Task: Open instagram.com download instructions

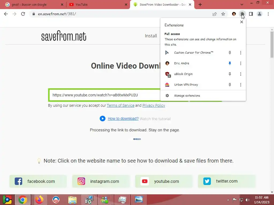Action: point(101,181)
